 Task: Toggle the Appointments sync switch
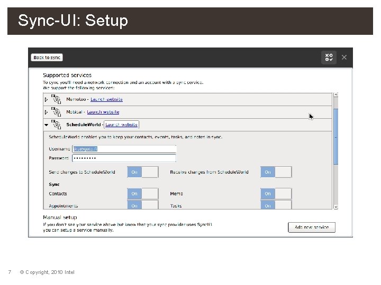(143, 205)
